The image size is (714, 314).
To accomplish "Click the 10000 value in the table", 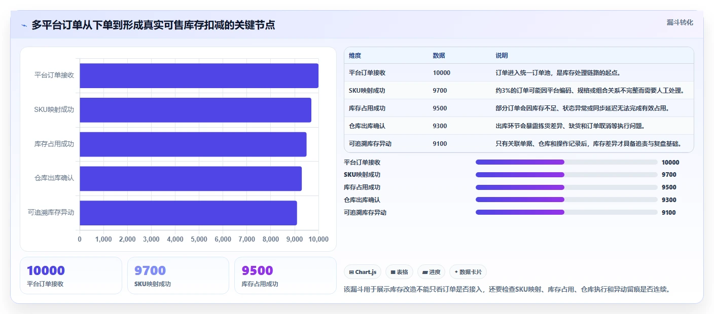I will (x=442, y=73).
